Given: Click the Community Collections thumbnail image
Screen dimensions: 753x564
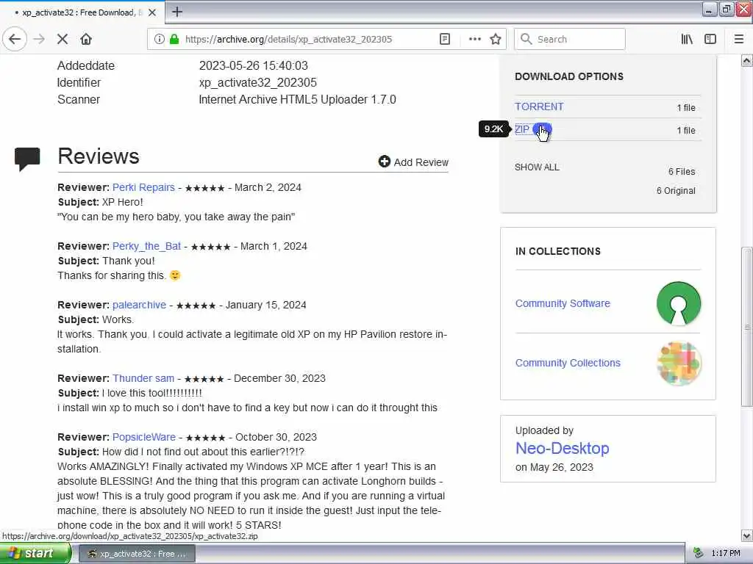Looking at the screenshot, I should (679, 363).
